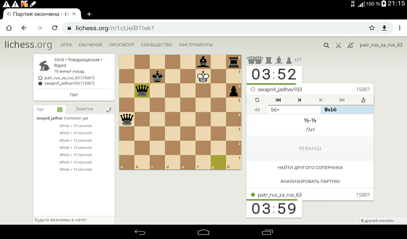
Task: Click the black queen on b6
Action: (142, 91)
